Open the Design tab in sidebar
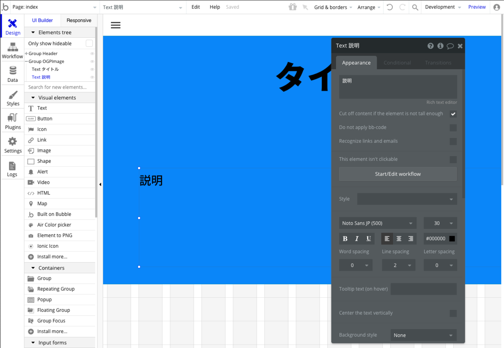The height and width of the screenshot is (348, 504). 13,27
